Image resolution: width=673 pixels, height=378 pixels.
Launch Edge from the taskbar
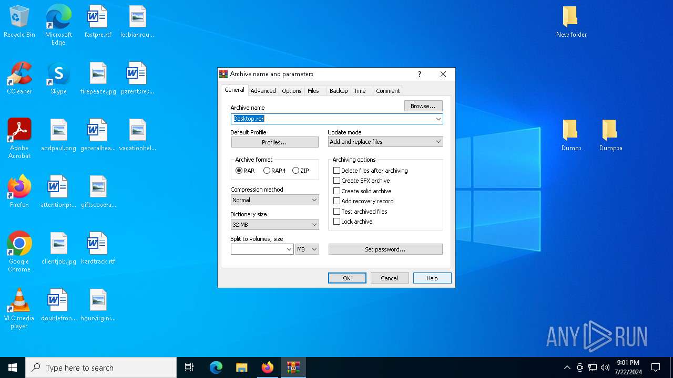(216, 367)
